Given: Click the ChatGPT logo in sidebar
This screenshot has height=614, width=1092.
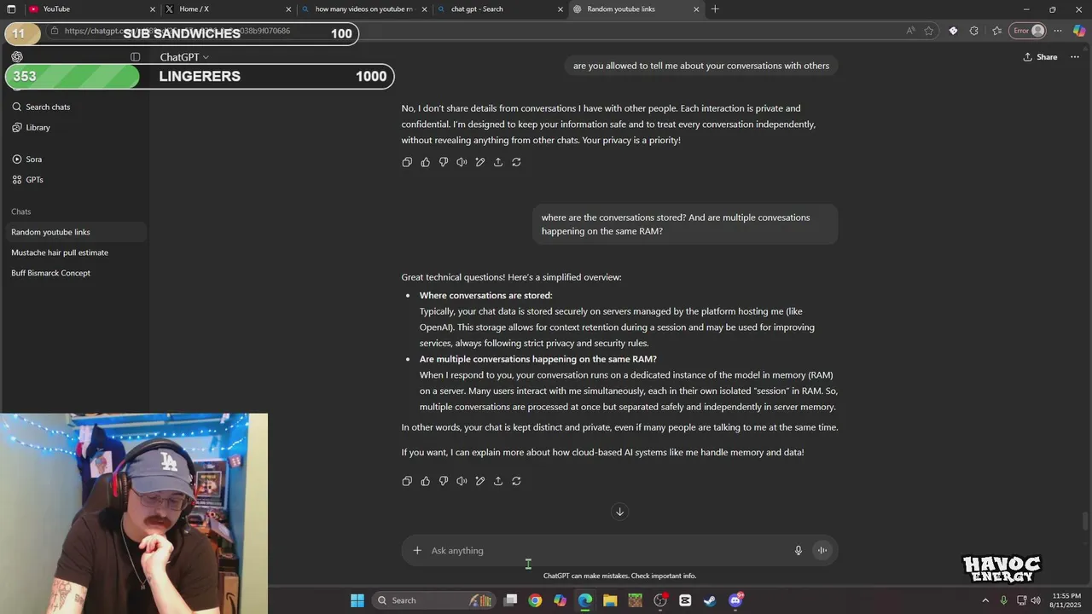Looking at the screenshot, I should (x=17, y=57).
